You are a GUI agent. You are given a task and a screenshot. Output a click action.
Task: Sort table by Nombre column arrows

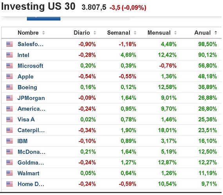click(43, 33)
